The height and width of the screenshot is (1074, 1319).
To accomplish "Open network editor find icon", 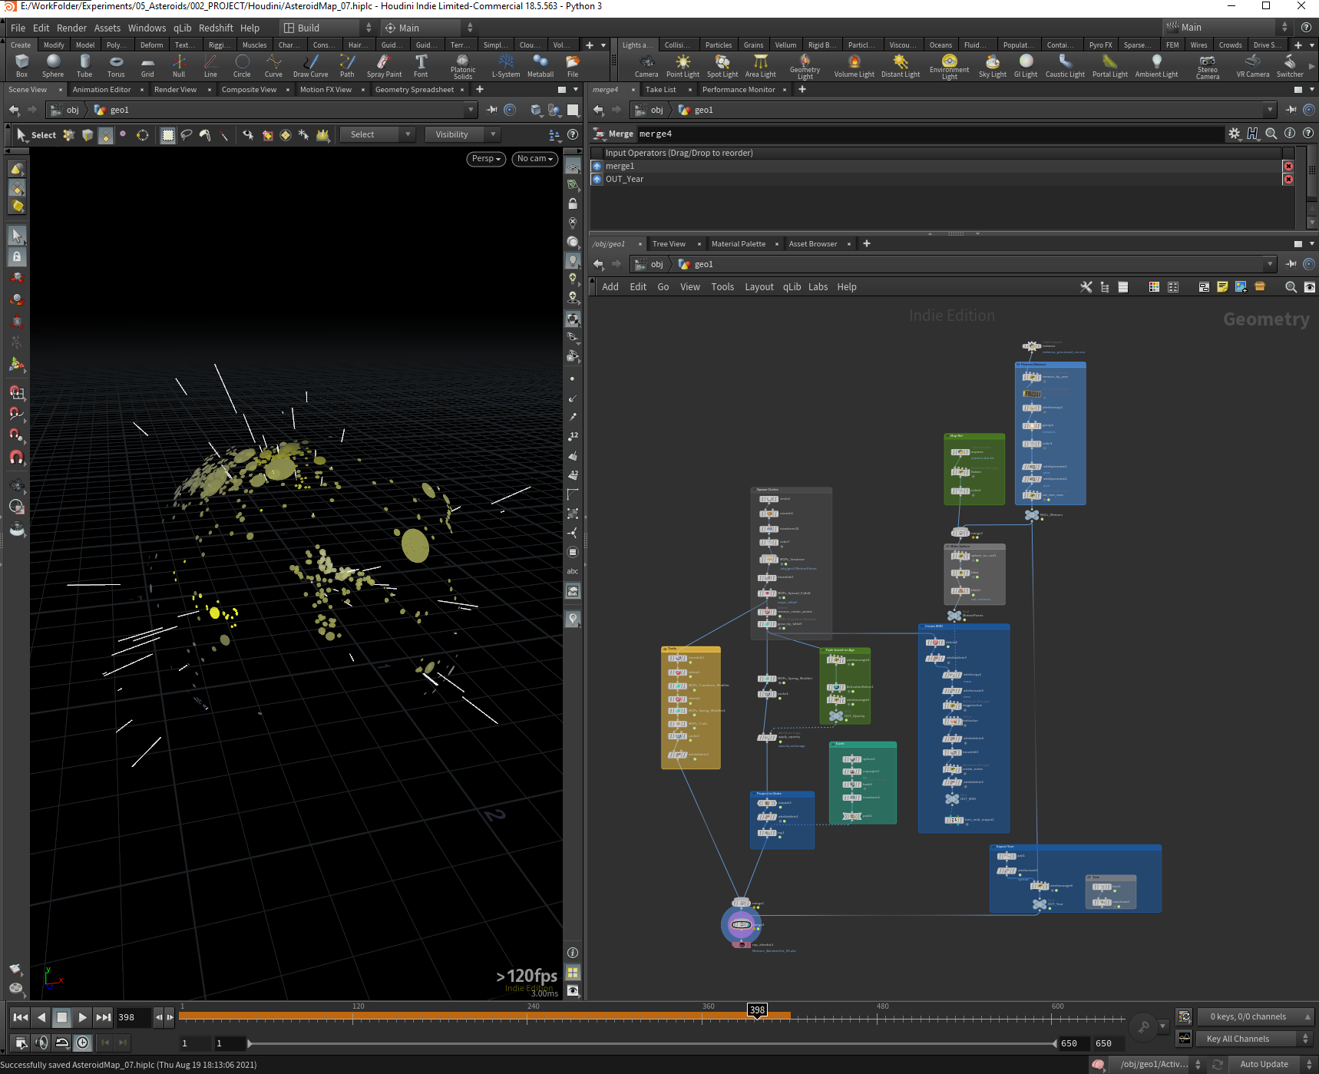I will [1291, 287].
